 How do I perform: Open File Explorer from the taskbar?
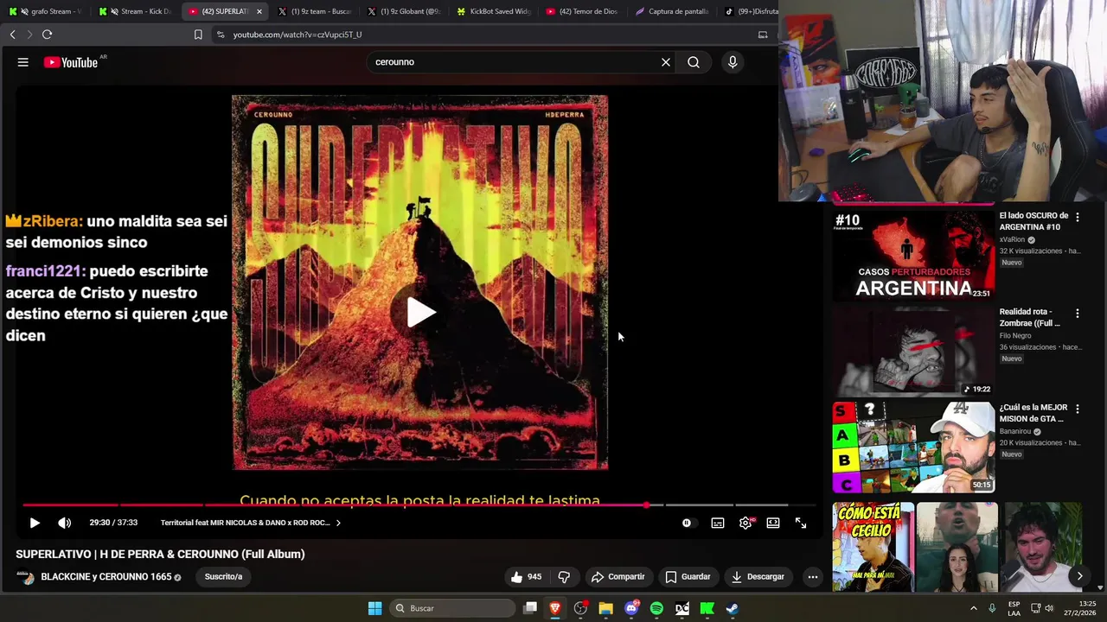tap(605, 608)
